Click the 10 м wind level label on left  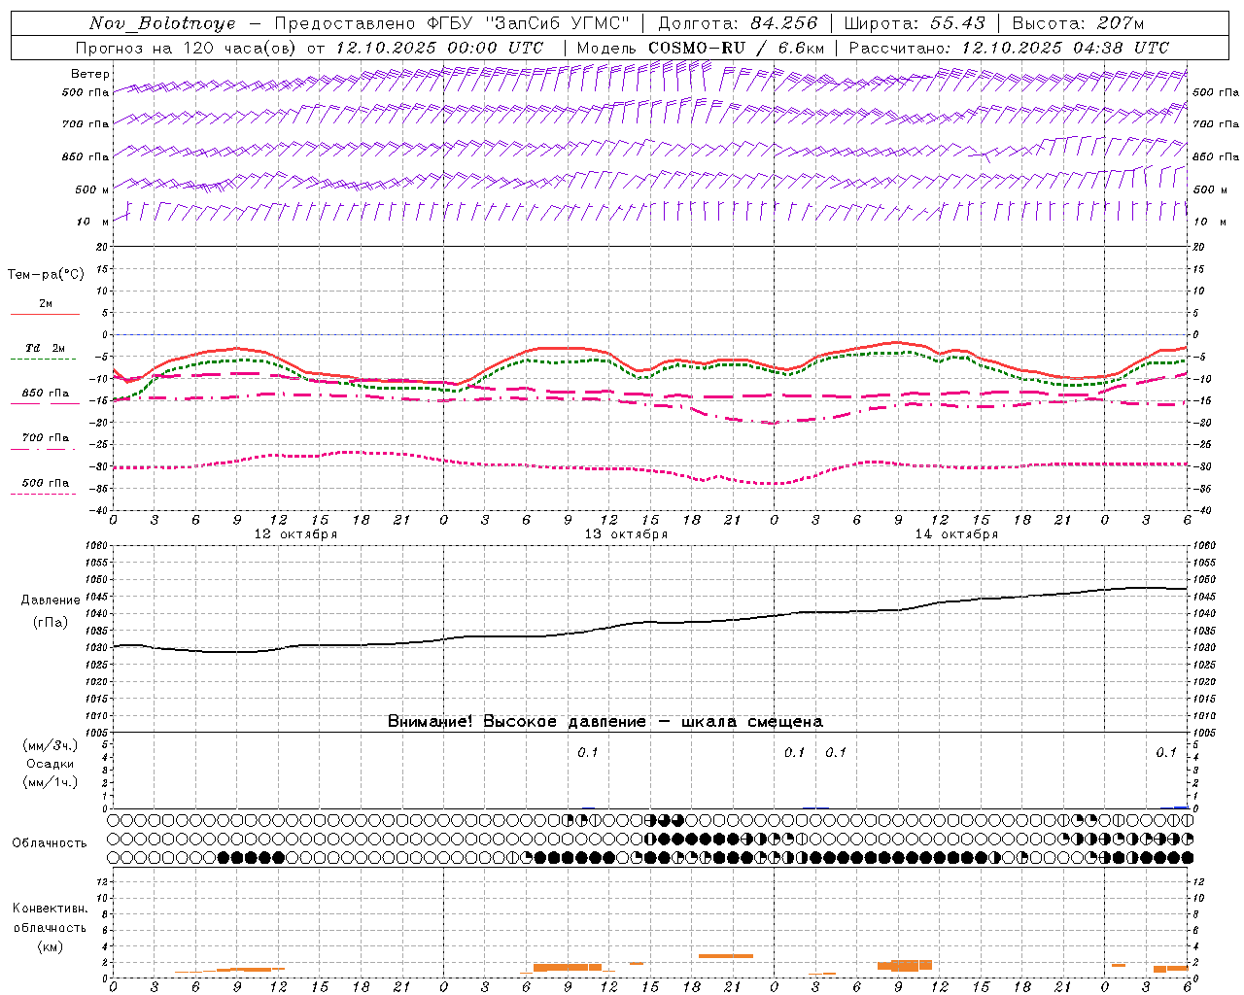pyautogui.click(x=93, y=222)
